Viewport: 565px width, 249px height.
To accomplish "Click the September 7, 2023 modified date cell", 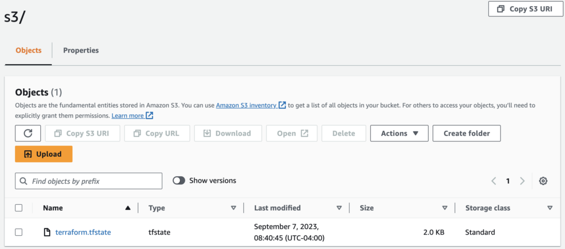I will [289, 232].
